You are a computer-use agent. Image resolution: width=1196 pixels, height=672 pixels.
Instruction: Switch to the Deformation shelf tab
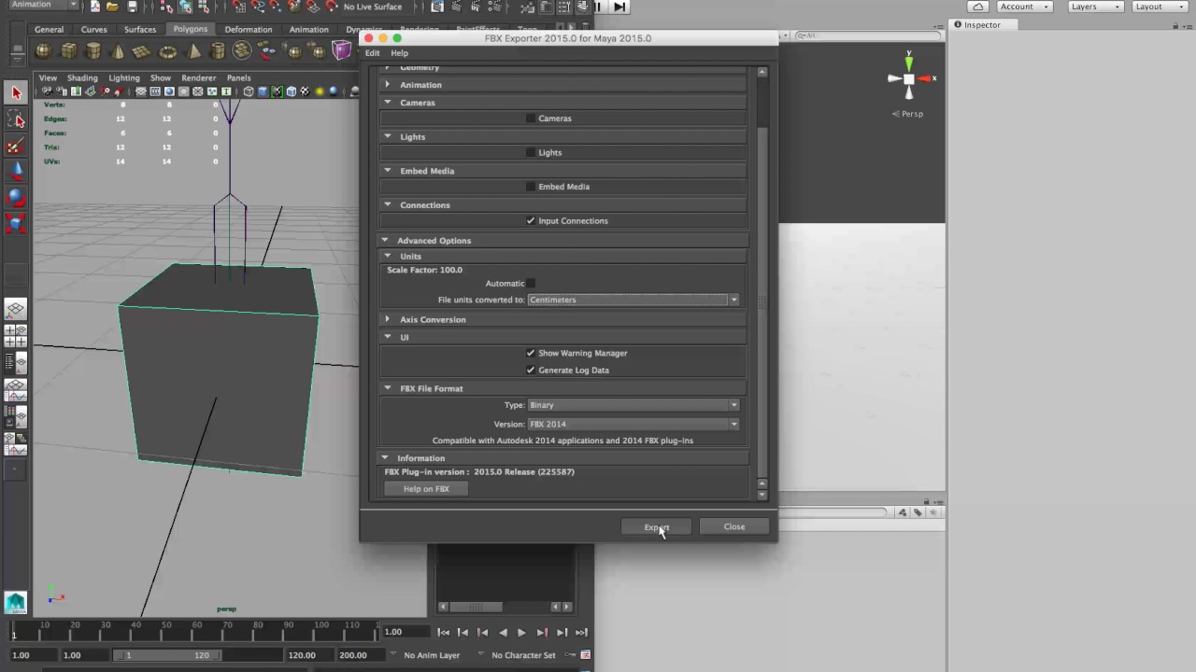(x=249, y=29)
